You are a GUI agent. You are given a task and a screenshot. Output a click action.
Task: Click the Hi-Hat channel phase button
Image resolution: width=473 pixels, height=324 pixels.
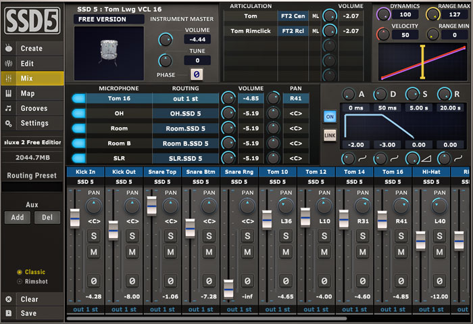pos(439,281)
